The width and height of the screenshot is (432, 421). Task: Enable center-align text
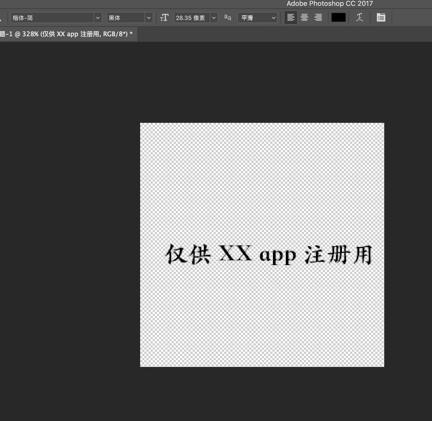pos(304,18)
